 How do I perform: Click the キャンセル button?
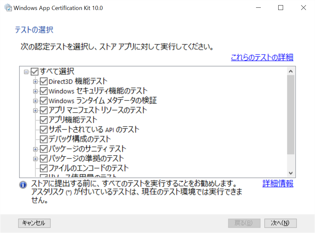click(x=34, y=223)
